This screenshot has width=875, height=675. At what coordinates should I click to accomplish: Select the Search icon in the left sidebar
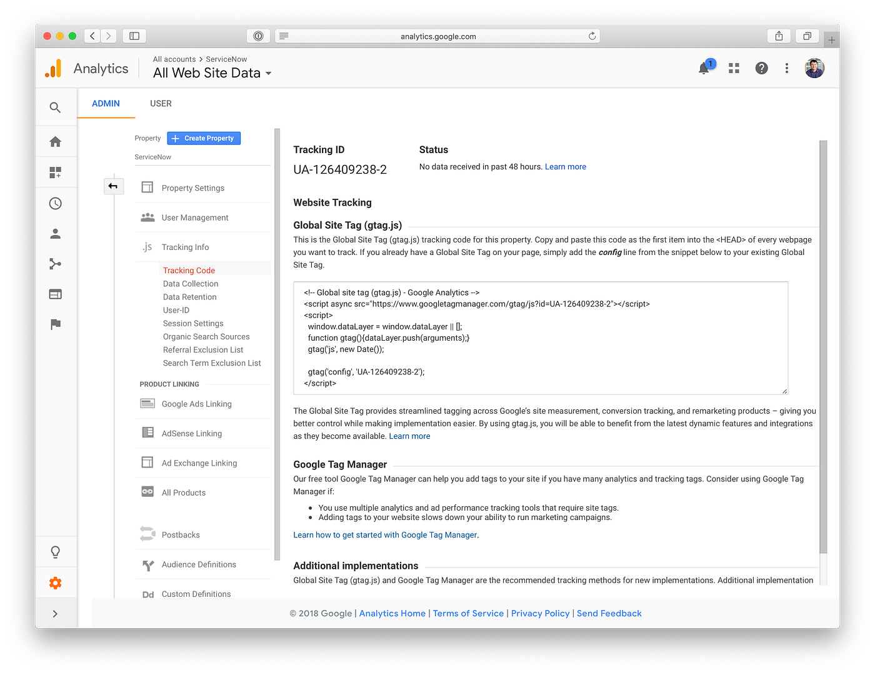[56, 107]
